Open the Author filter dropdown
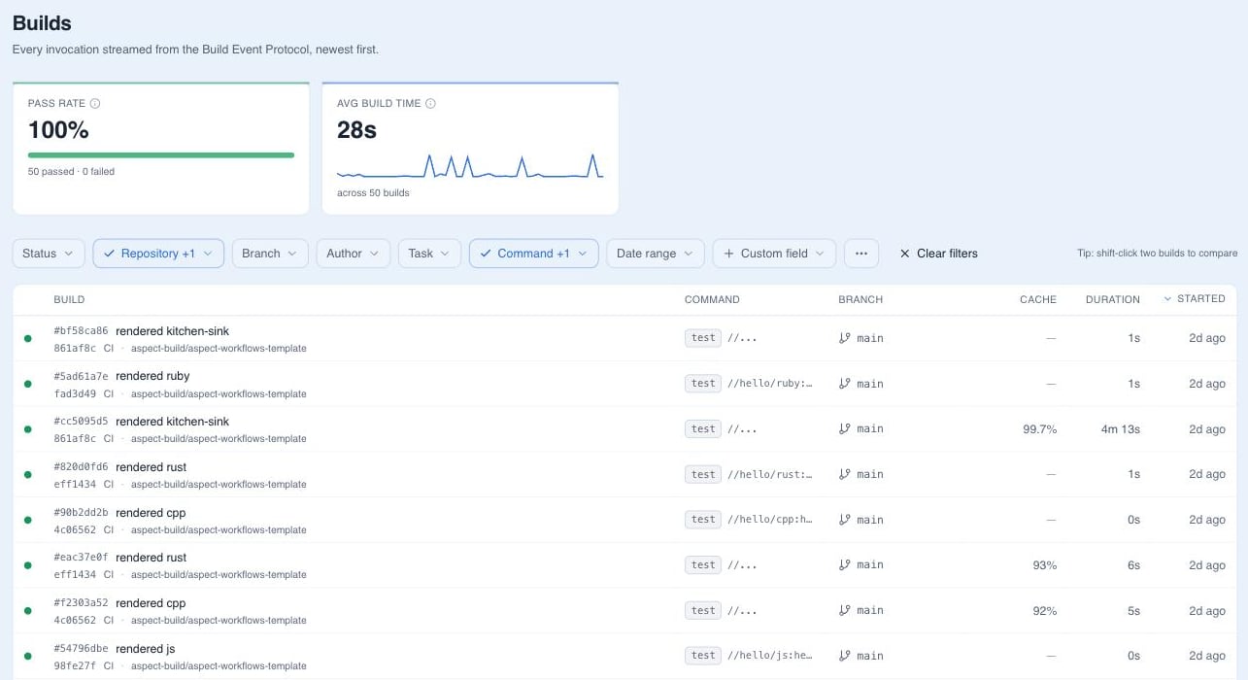Image resolution: width=1248 pixels, height=680 pixels. pos(354,254)
